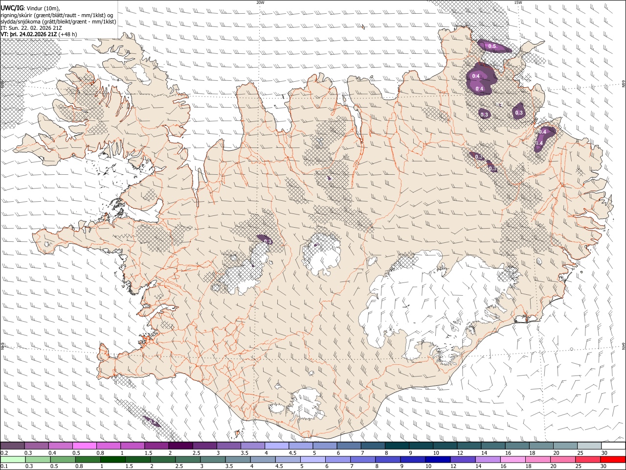This screenshot has width=626, height=470.
Task: Pick the steel blue 6 swatch in upper legend
Action: 349,446
